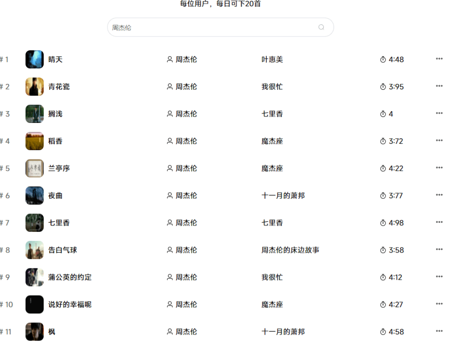The width and height of the screenshot is (457, 346).
Task: Click the 蒲公英的约定 cover thumbnail
Action: tap(34, 277)
